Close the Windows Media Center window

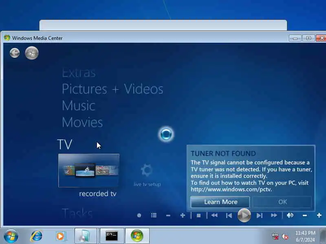pos(321,38)
